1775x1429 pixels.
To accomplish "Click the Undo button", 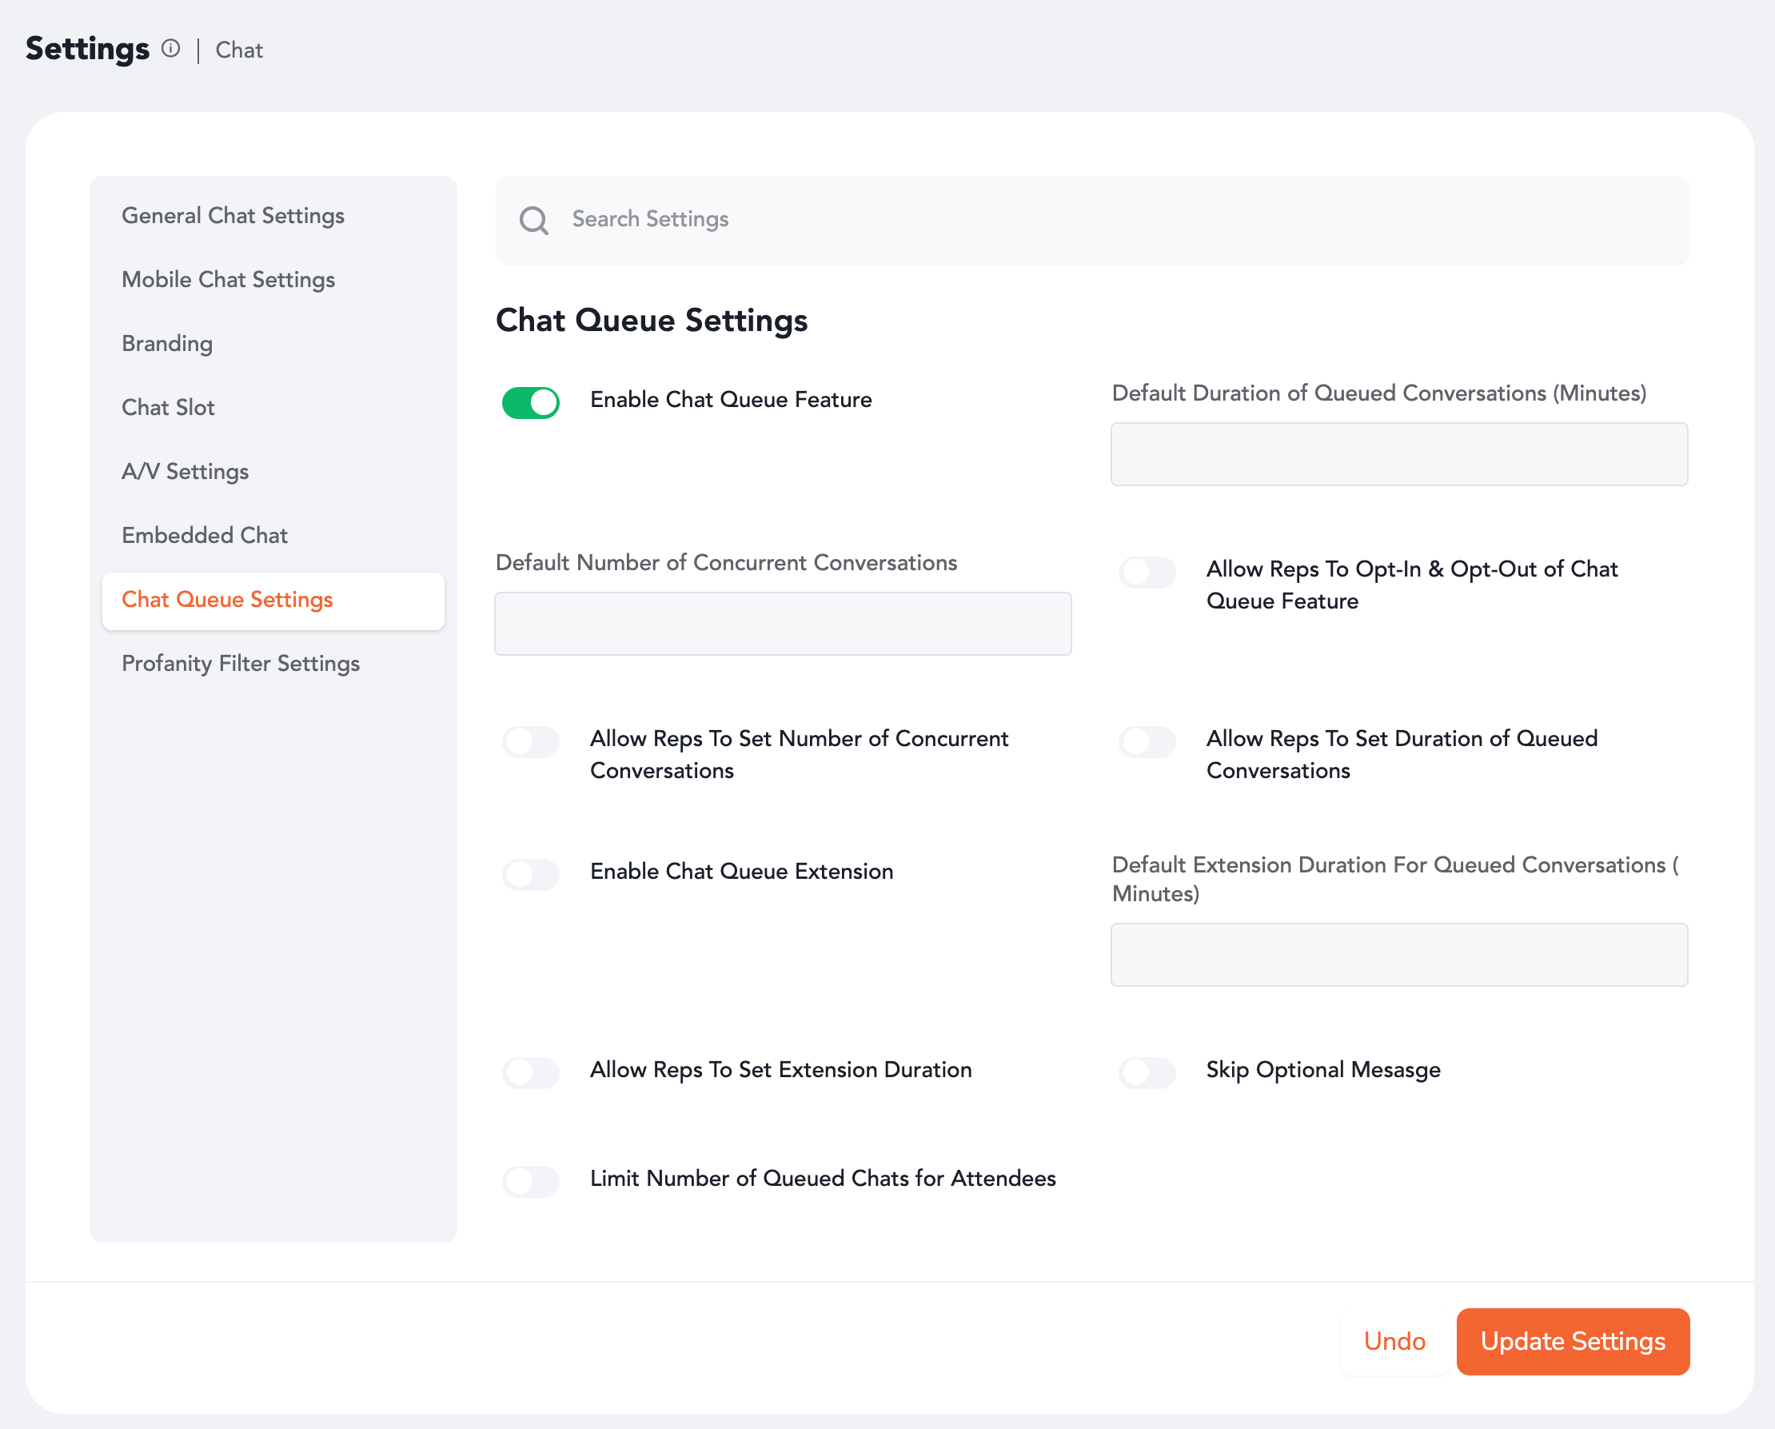I will [1394, 1342].
